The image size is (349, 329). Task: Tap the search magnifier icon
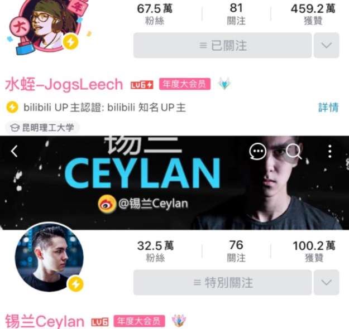[294, 151]
